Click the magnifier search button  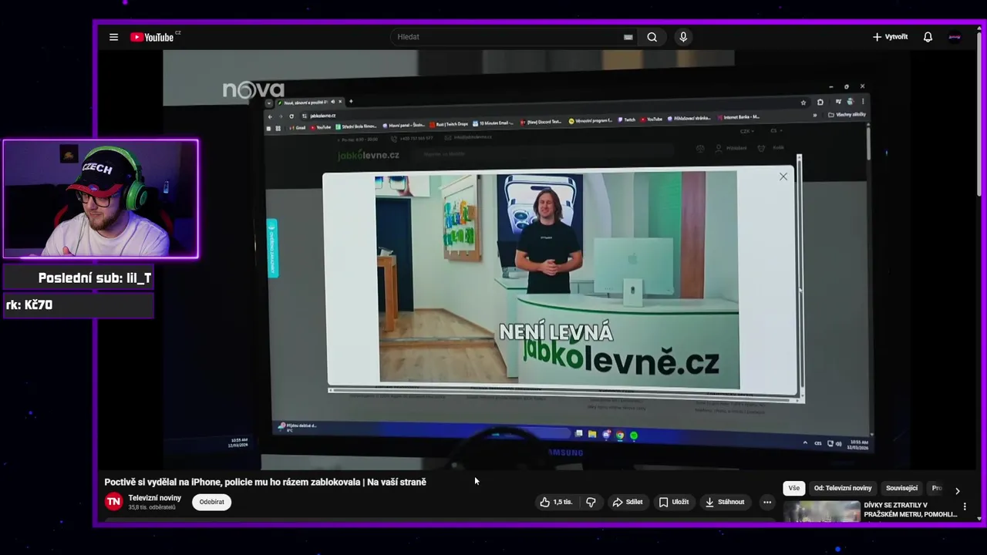652,37
